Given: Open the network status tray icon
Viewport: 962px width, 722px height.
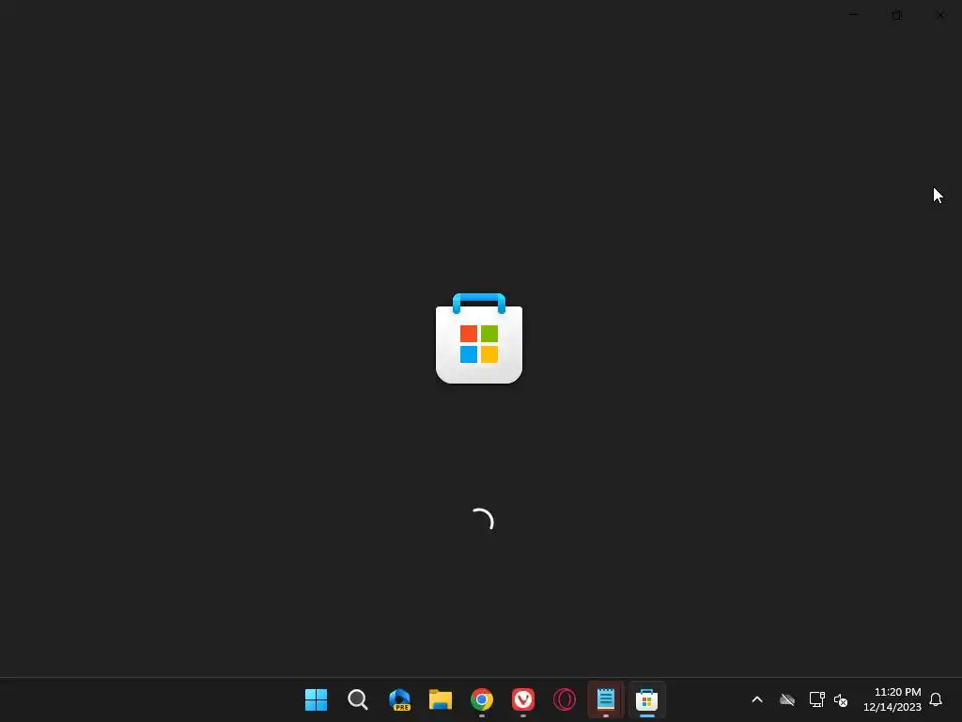Looking at the screenshot, I should pyautogui.click(x=816, y=699).
